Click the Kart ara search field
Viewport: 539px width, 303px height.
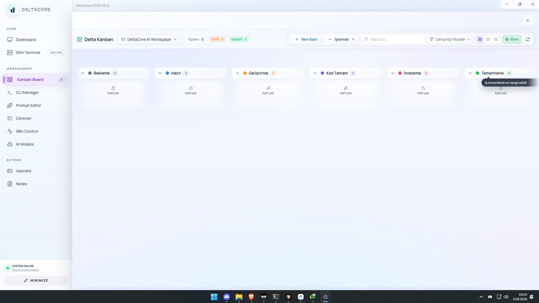[393, 39]
